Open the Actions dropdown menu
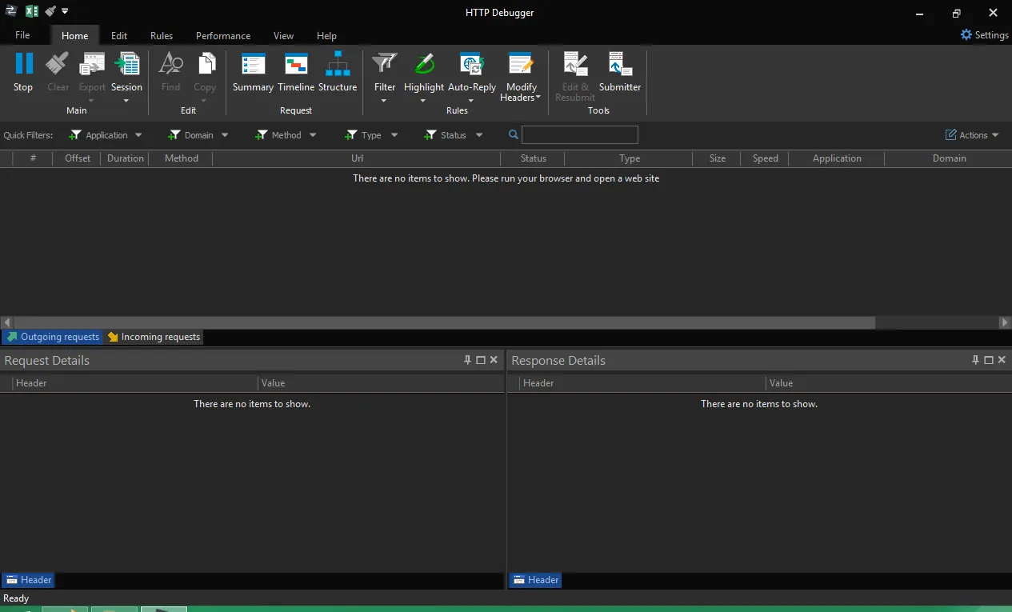Screen dimensions: 1012x612 (973, 135)
